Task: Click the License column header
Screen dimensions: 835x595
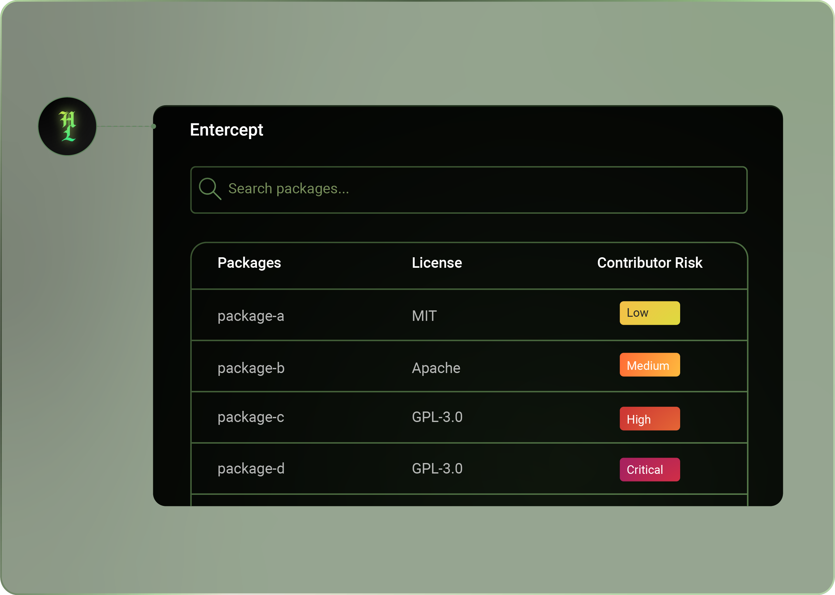Action: tap(437, 263)
